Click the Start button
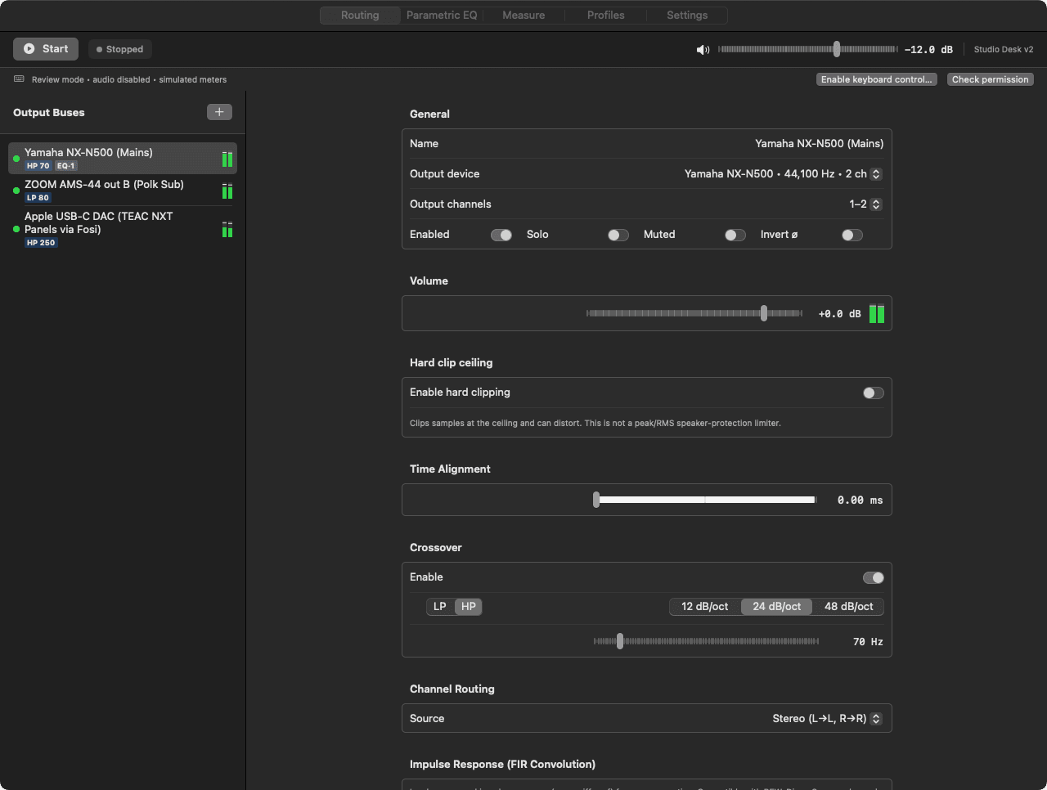Image resolution: width=1047 pixels, height=790 pixels. tap(46, 49)
